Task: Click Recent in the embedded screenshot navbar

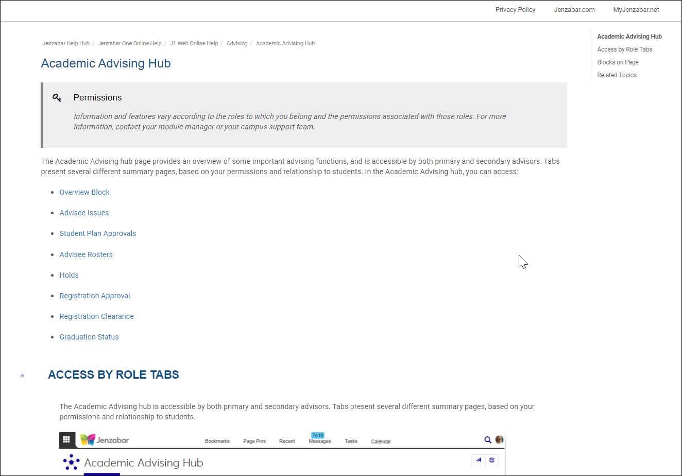Action: [287, 441]
